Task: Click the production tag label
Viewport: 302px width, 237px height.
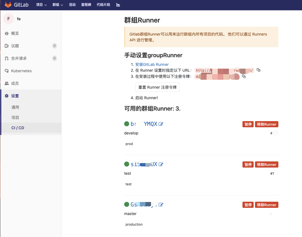Action: pyautogui.click(x=134, y=224)
